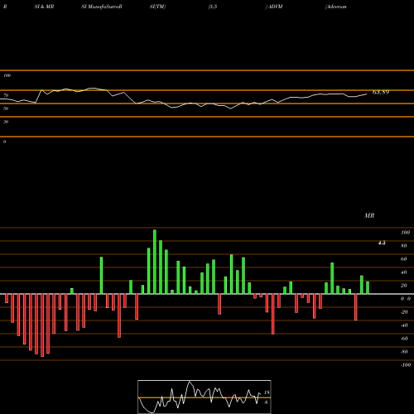Click the white RSI line's right end
414x414 pixels.
tap(367, 94)
